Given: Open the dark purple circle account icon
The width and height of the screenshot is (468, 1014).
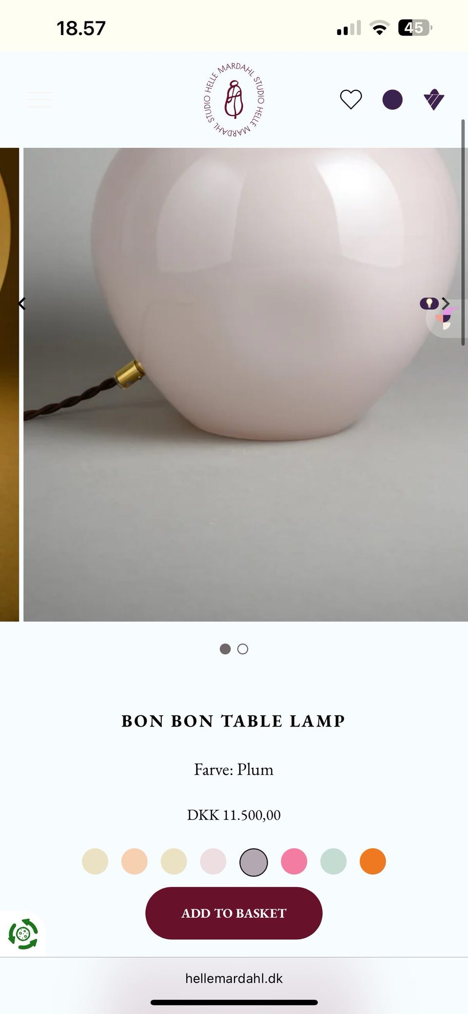Looking at the screenshot, I should [x=392, y=100].
